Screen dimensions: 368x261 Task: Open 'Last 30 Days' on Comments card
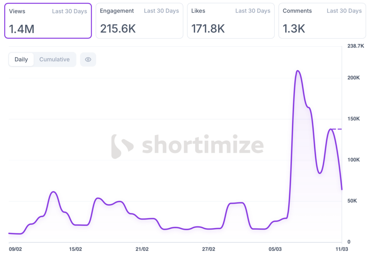click(x=344, y=11)
